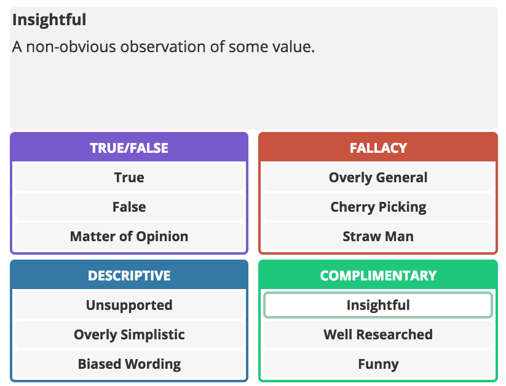Open the DESCRIPTIVE category header
506x386 pixels.
(129, 276)
